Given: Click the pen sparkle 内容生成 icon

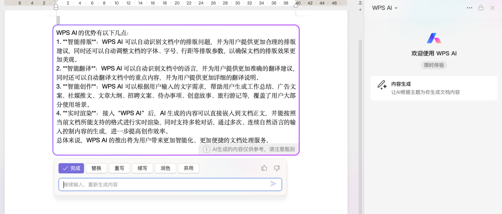Looking at the screenshot, I should (382, 85).
